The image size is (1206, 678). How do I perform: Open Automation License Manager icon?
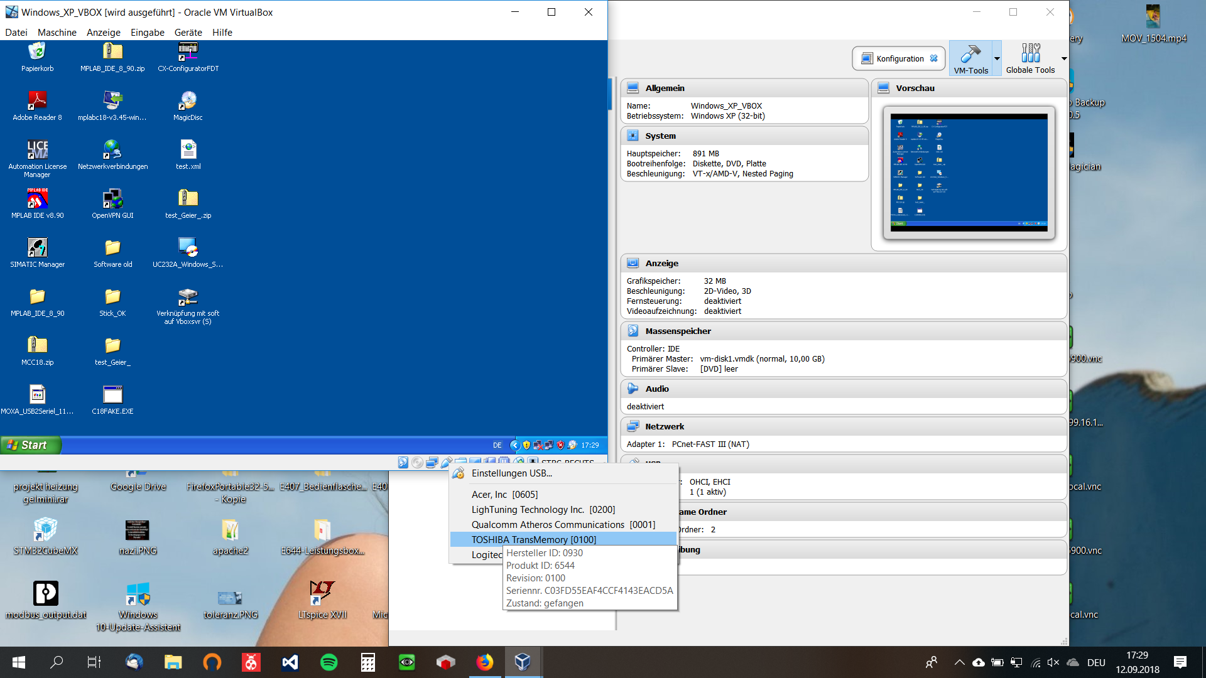tap(37, 158)
